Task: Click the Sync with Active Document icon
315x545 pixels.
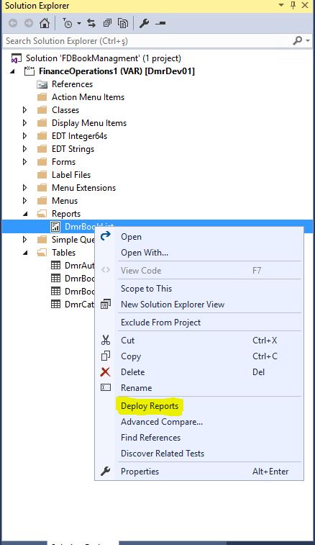Action: click(91, 23)
